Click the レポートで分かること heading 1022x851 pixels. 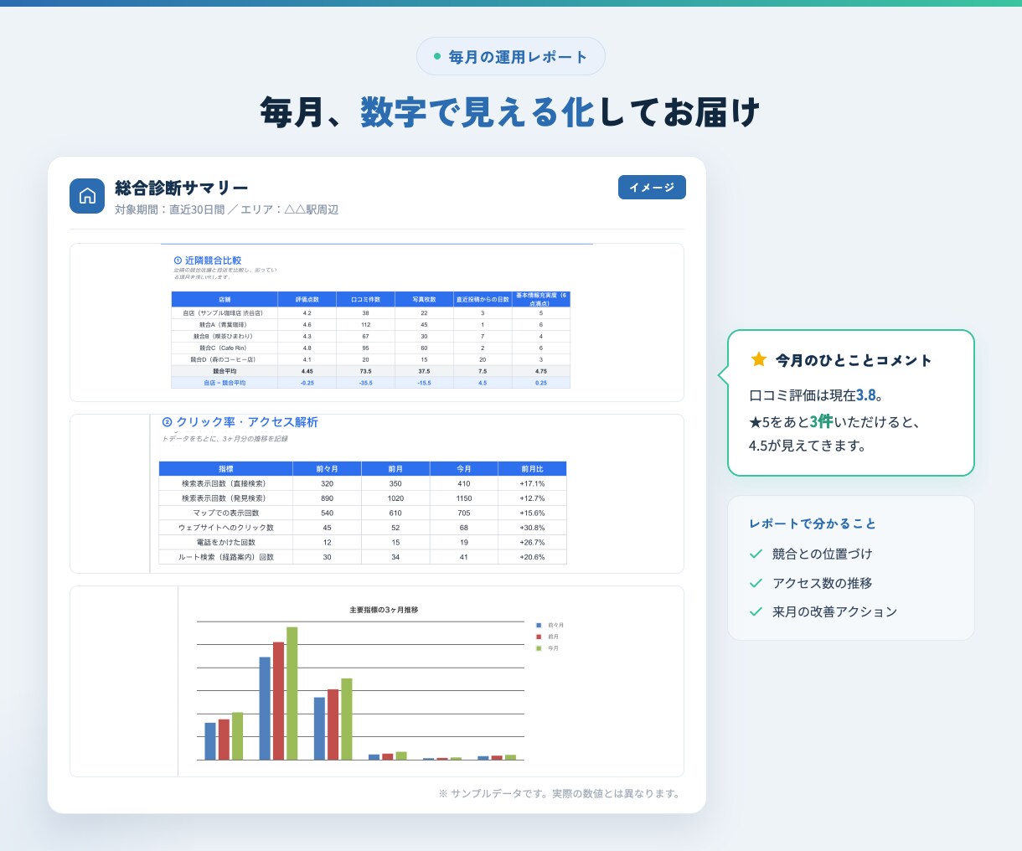coord(813,523)
